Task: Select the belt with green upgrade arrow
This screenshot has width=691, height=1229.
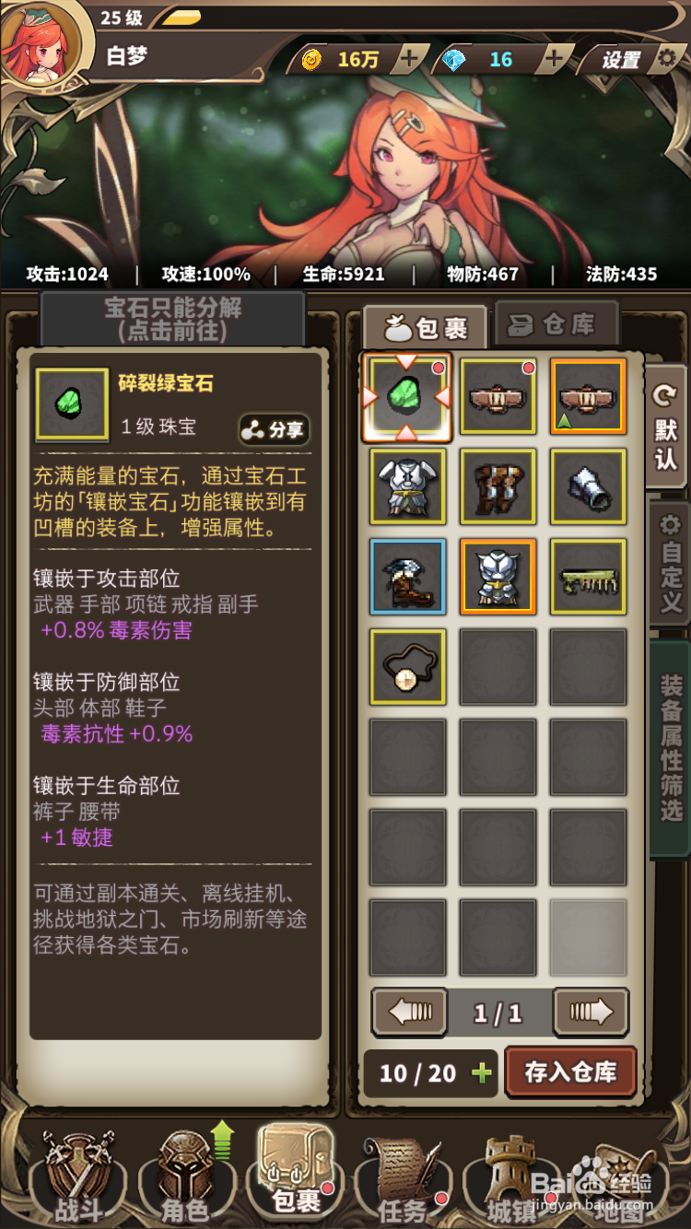Action: [588, 396]
